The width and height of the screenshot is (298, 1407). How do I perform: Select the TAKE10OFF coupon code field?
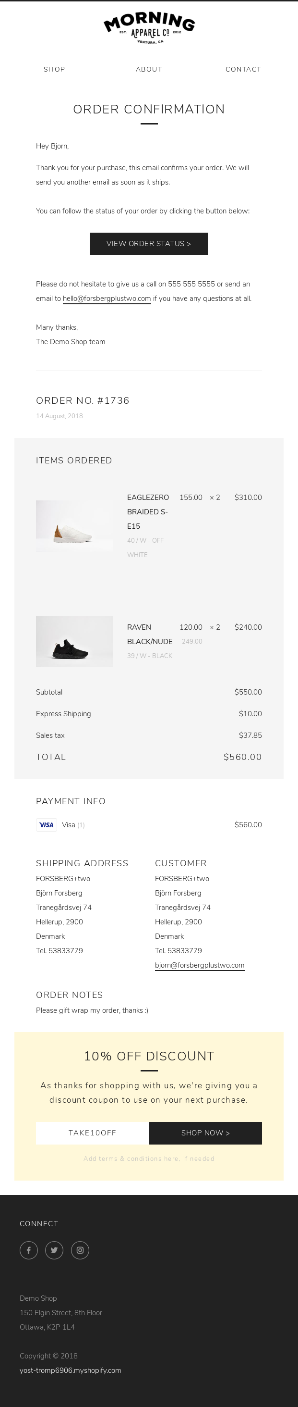[x=93, y=1133]
